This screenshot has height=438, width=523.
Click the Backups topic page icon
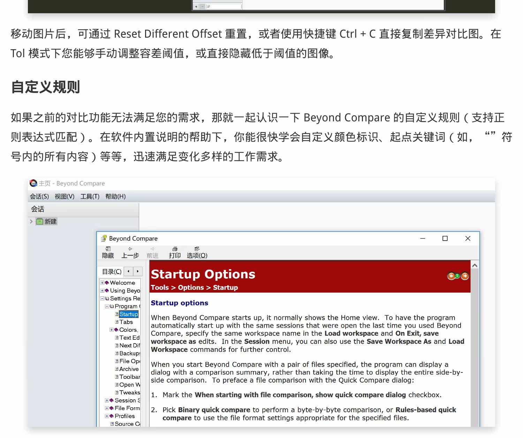click(117, 353)
